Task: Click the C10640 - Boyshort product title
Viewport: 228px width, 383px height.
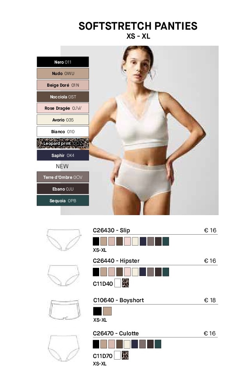Action: (x=119, y=300)
